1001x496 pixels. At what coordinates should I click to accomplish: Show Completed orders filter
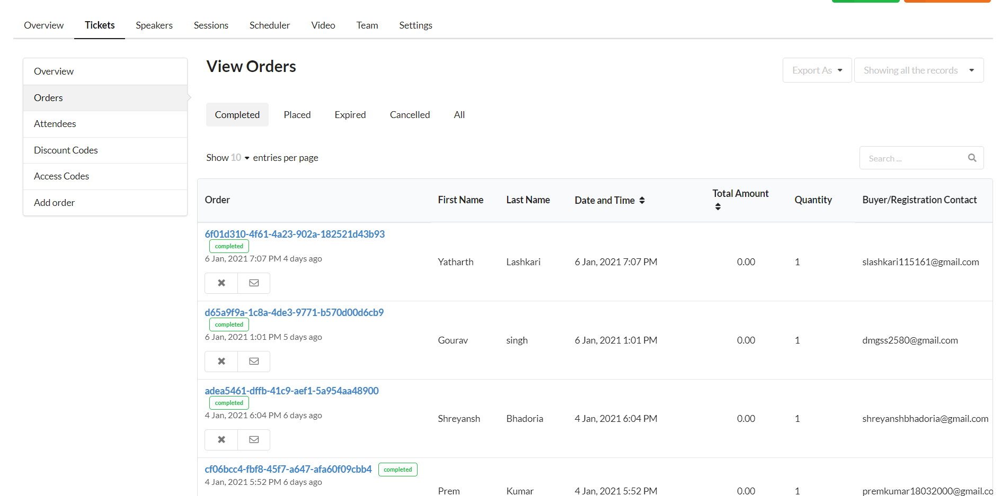click(x=237, y=115)
